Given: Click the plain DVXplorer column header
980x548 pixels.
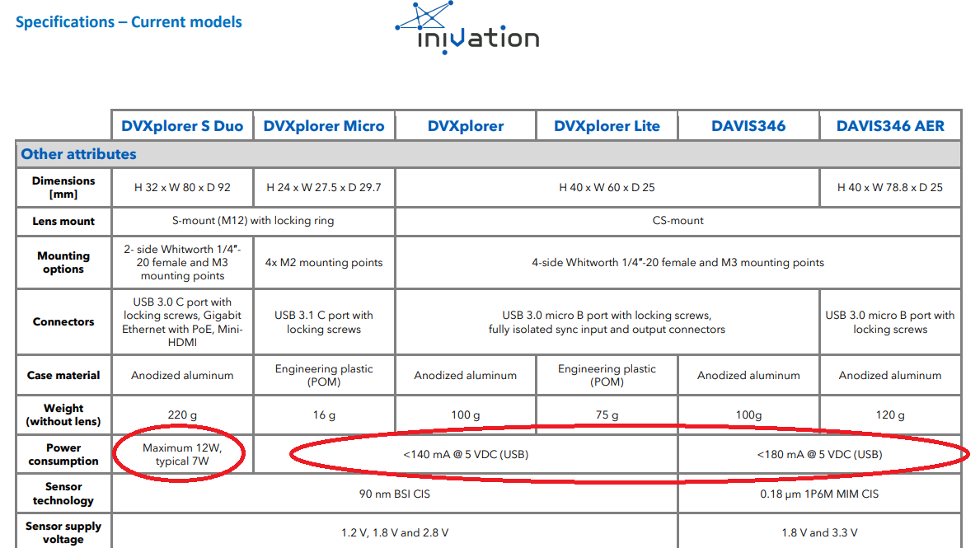Looking at the screenshot, I should click(x=466, y=125).
